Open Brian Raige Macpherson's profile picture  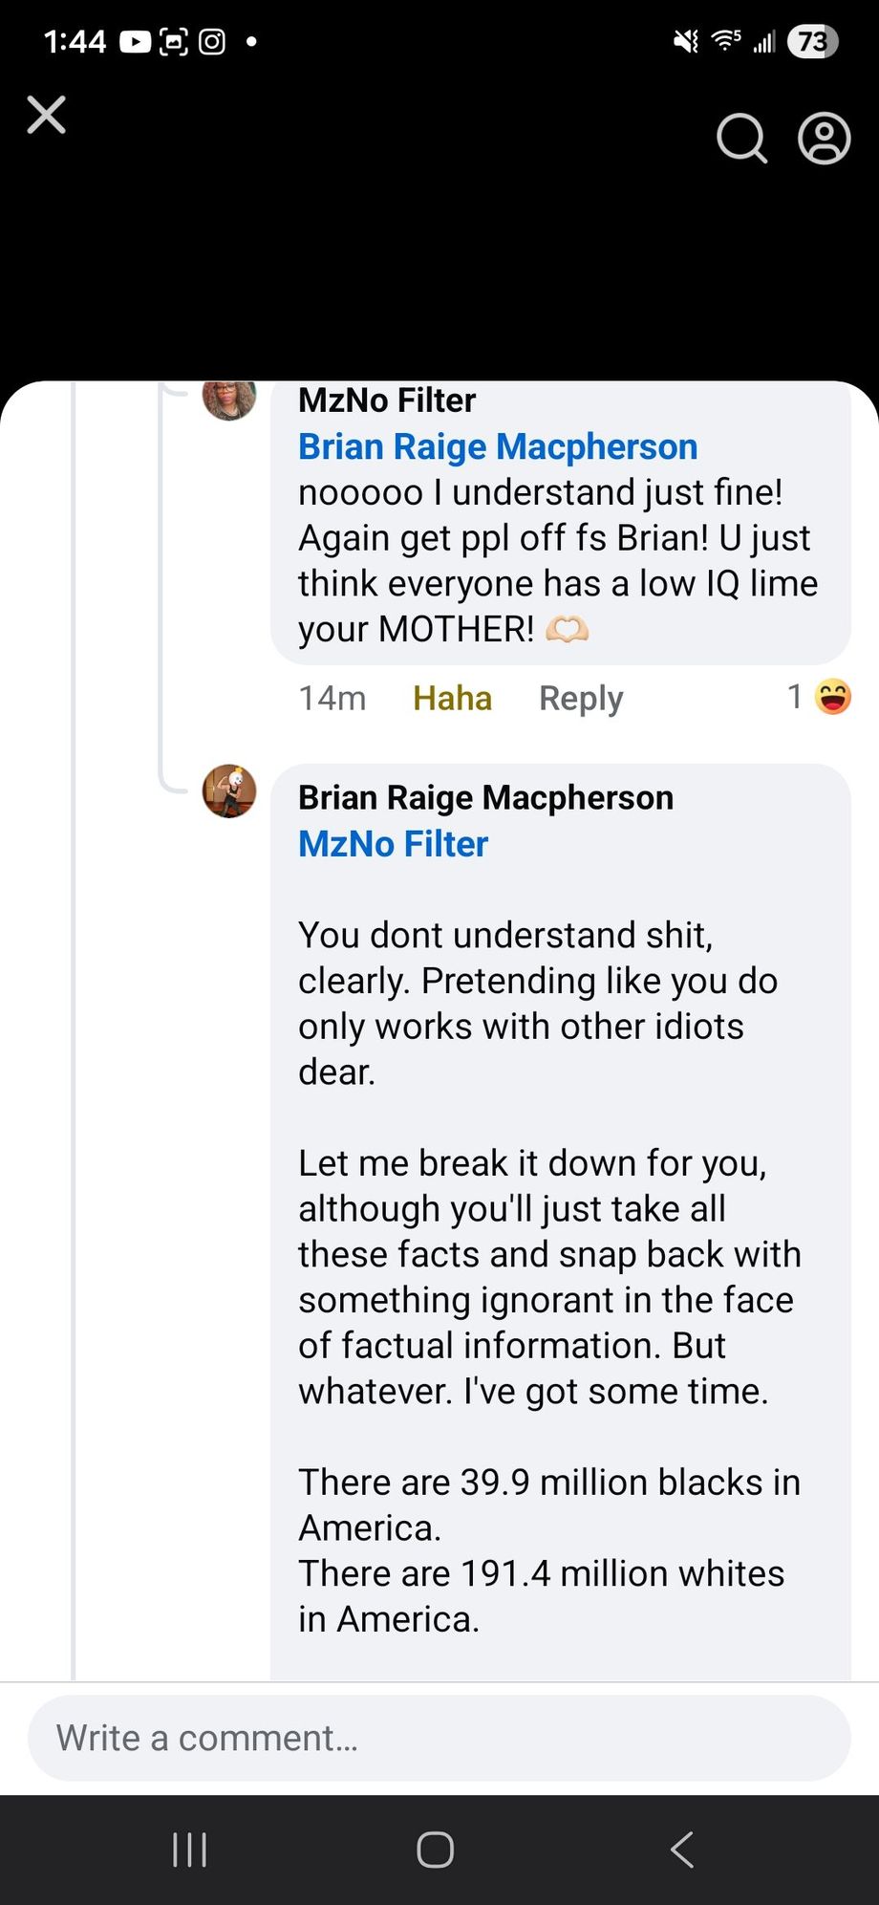(229, 791)
